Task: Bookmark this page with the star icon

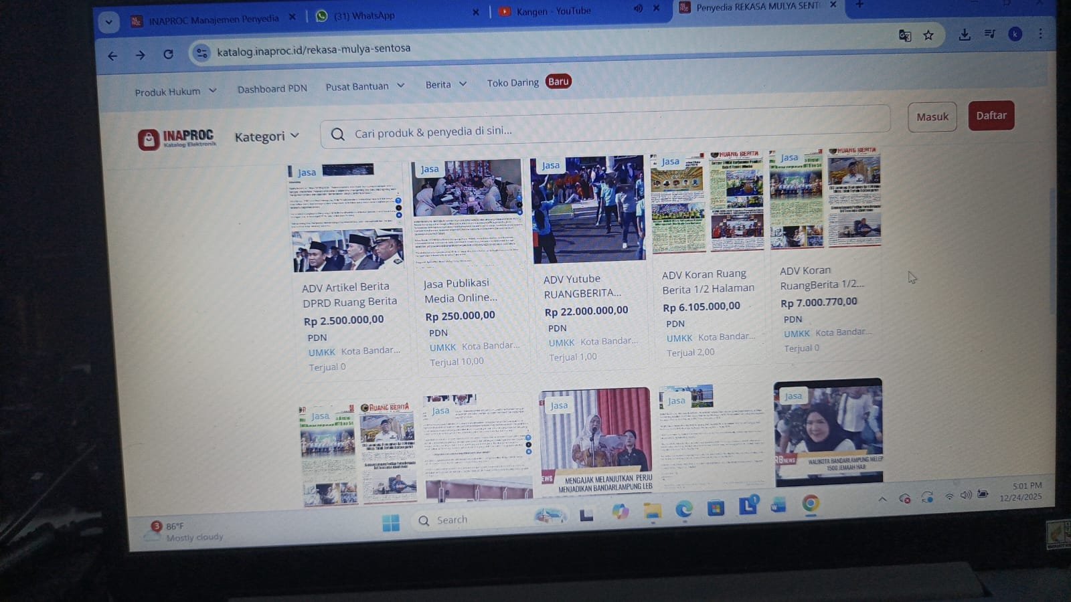Action: coord(928,35)
